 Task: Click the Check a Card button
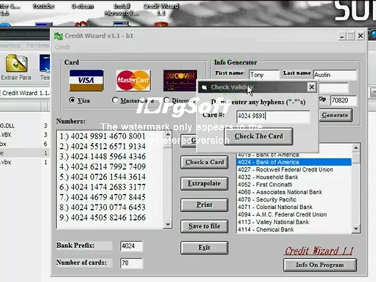[204, 162]
